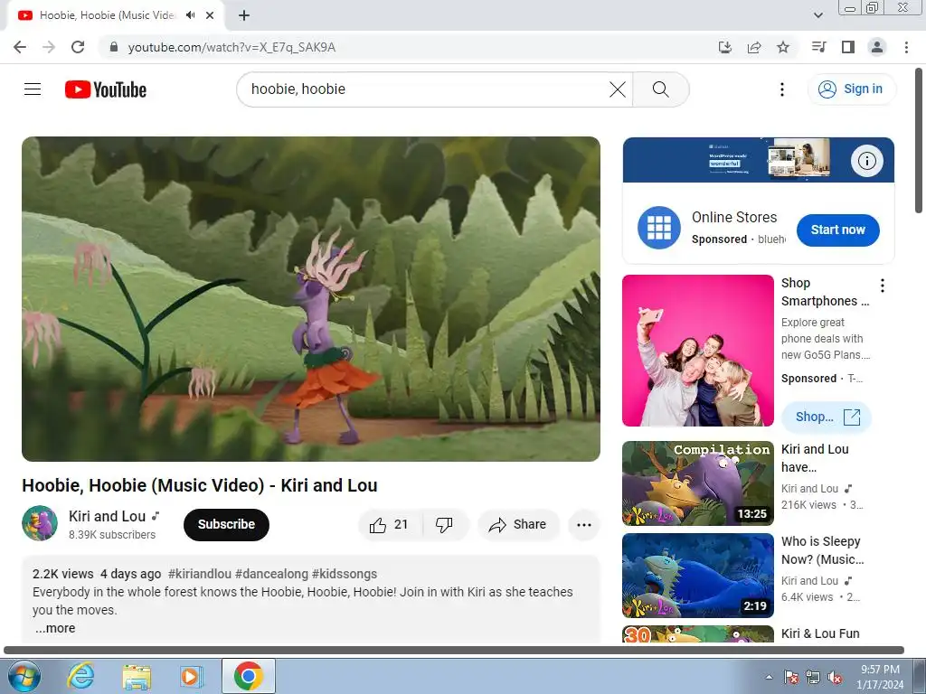Open media controls icon in toolbar
The image size is (926, 694).
819,47
